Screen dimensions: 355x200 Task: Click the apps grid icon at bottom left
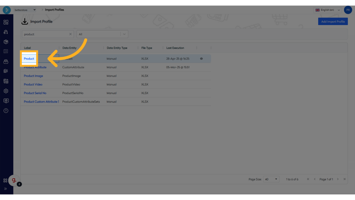click(5, 181)
